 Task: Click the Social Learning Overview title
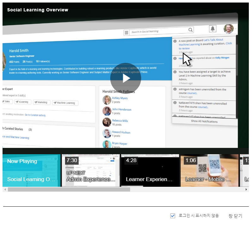[38, 10]
